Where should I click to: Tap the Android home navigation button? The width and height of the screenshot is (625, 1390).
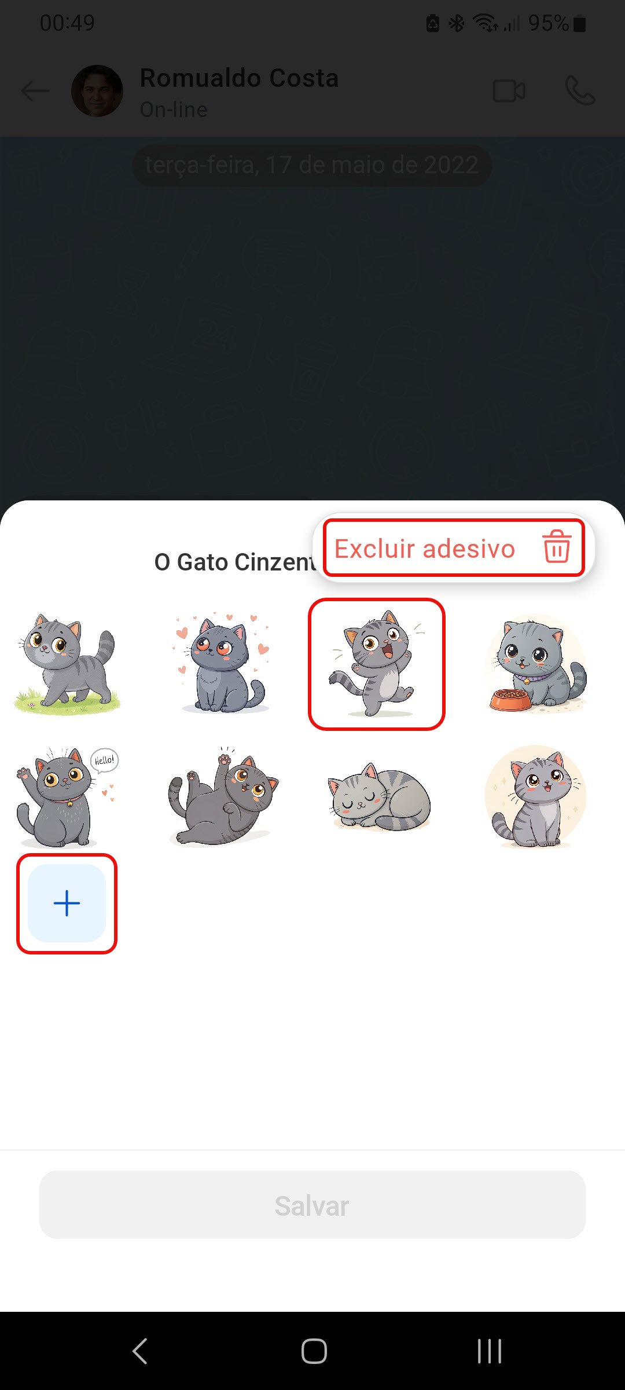(x=314, y=1351)
